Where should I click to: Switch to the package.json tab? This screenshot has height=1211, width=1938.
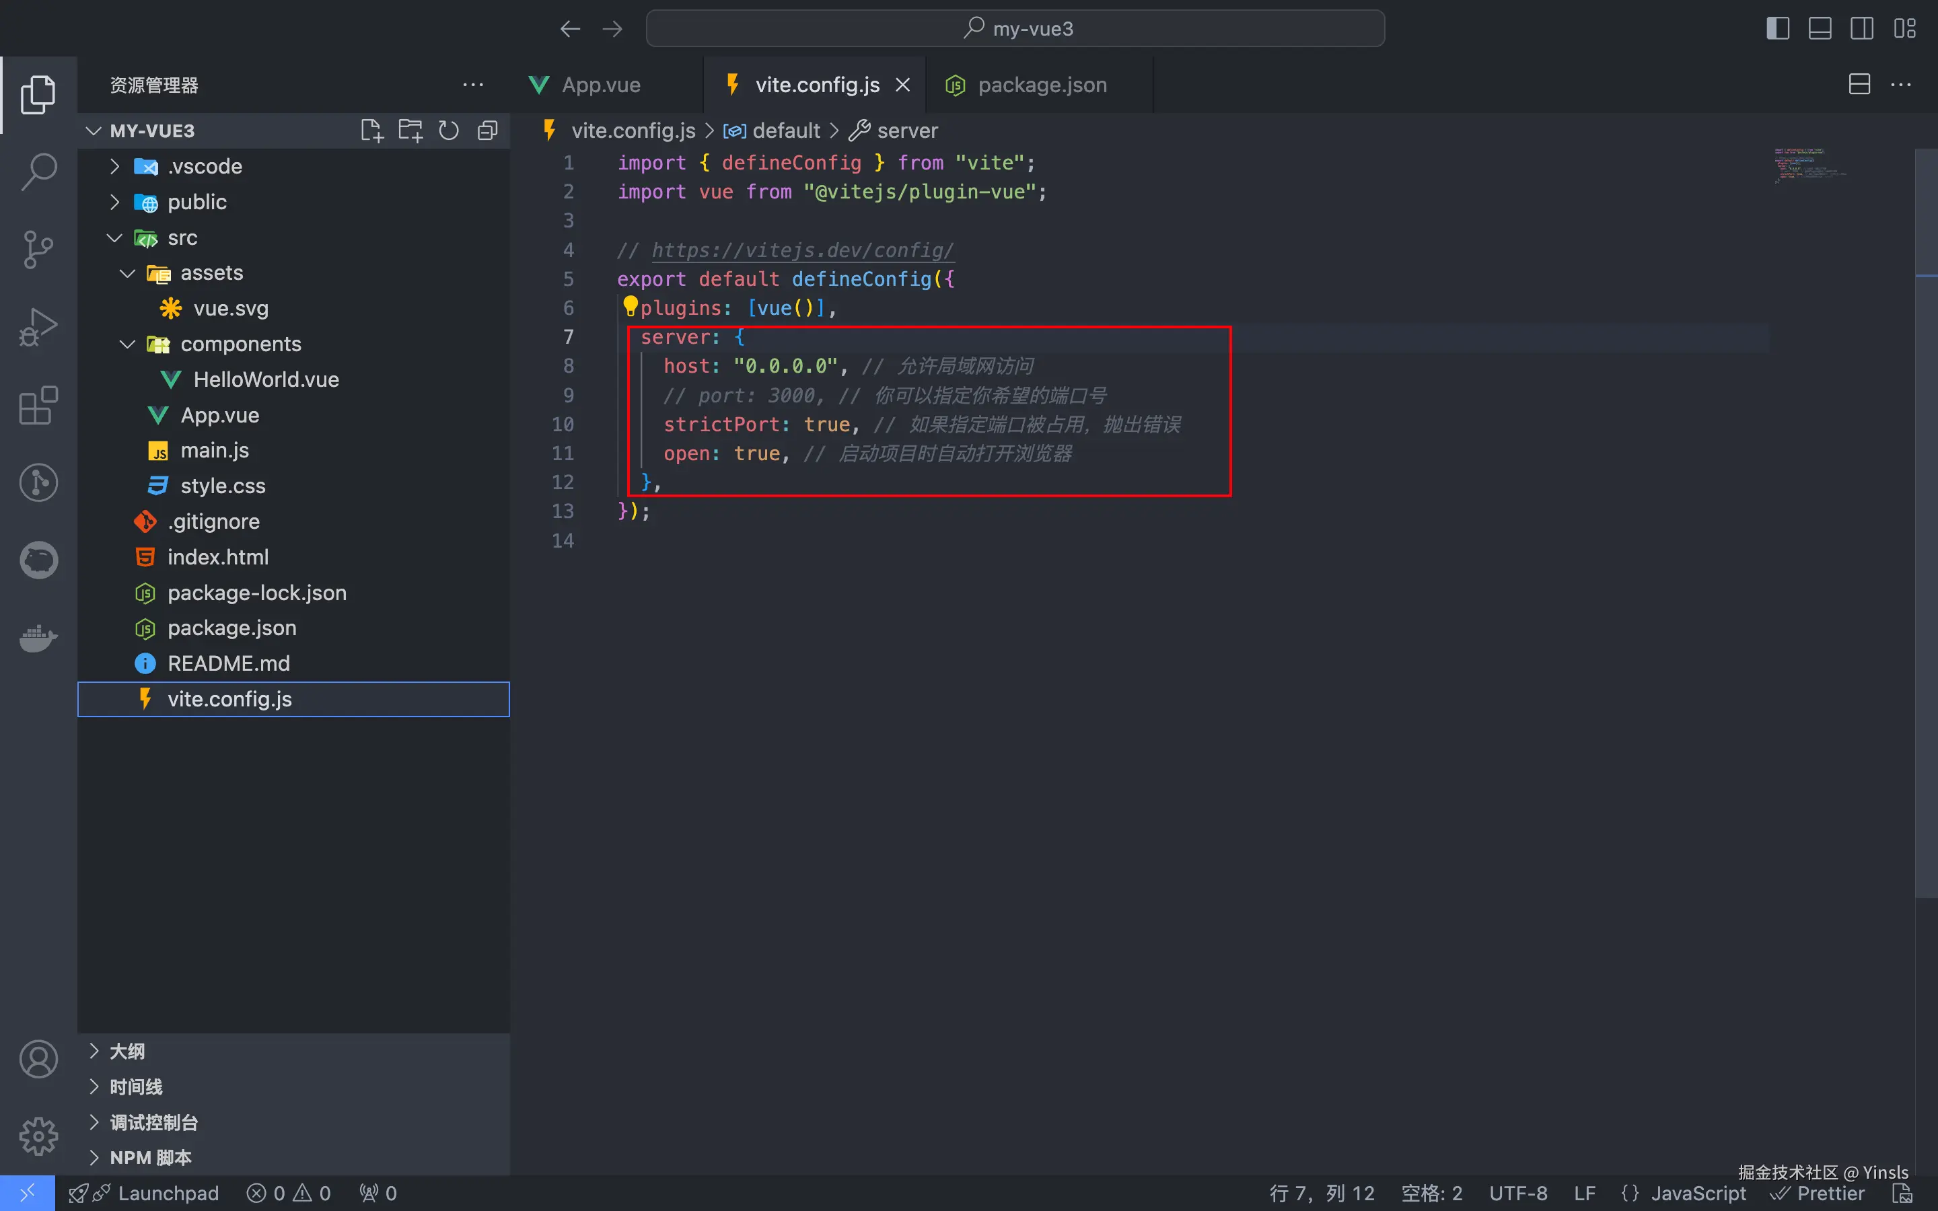click(x=1041, y=85)
